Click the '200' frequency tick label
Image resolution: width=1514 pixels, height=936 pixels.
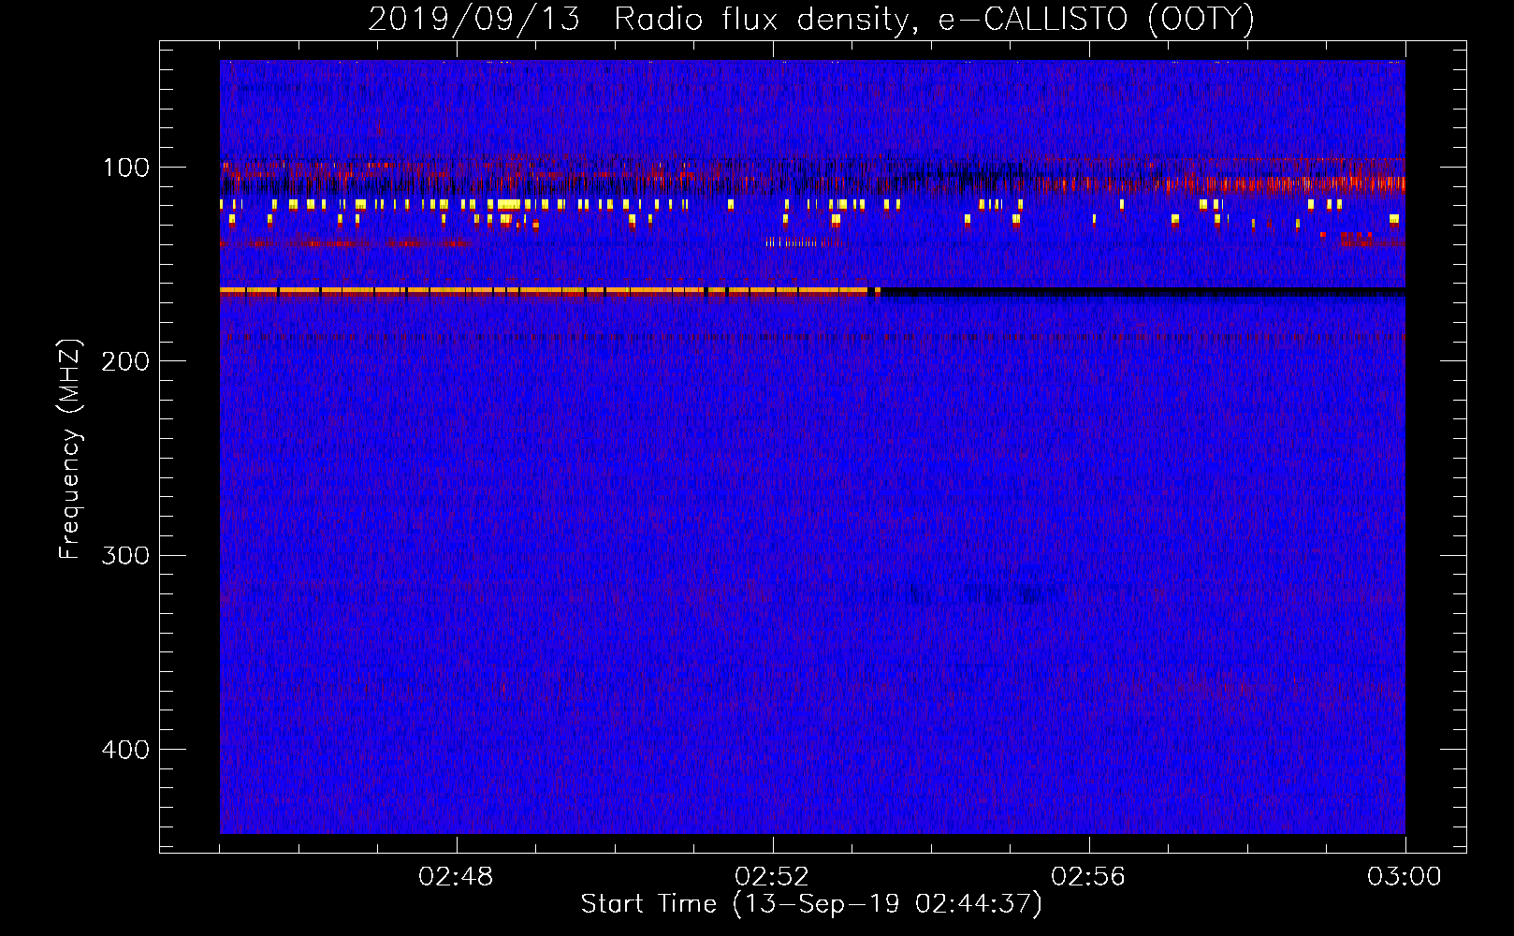tap(125, 361)
